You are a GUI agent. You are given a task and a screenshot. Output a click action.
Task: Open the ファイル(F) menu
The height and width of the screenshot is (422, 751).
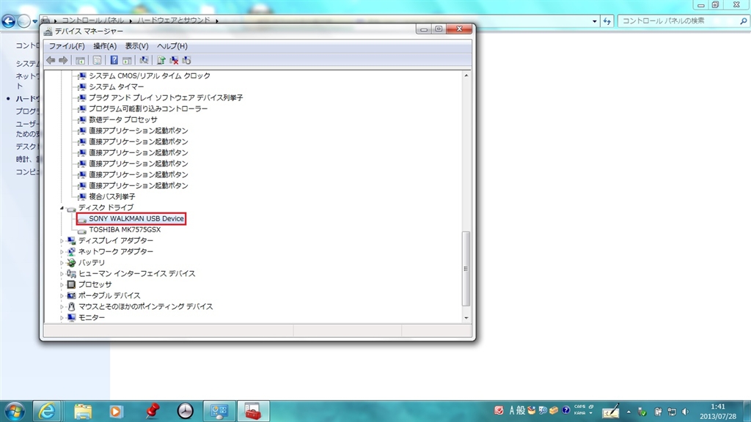(x=67, y=46)
